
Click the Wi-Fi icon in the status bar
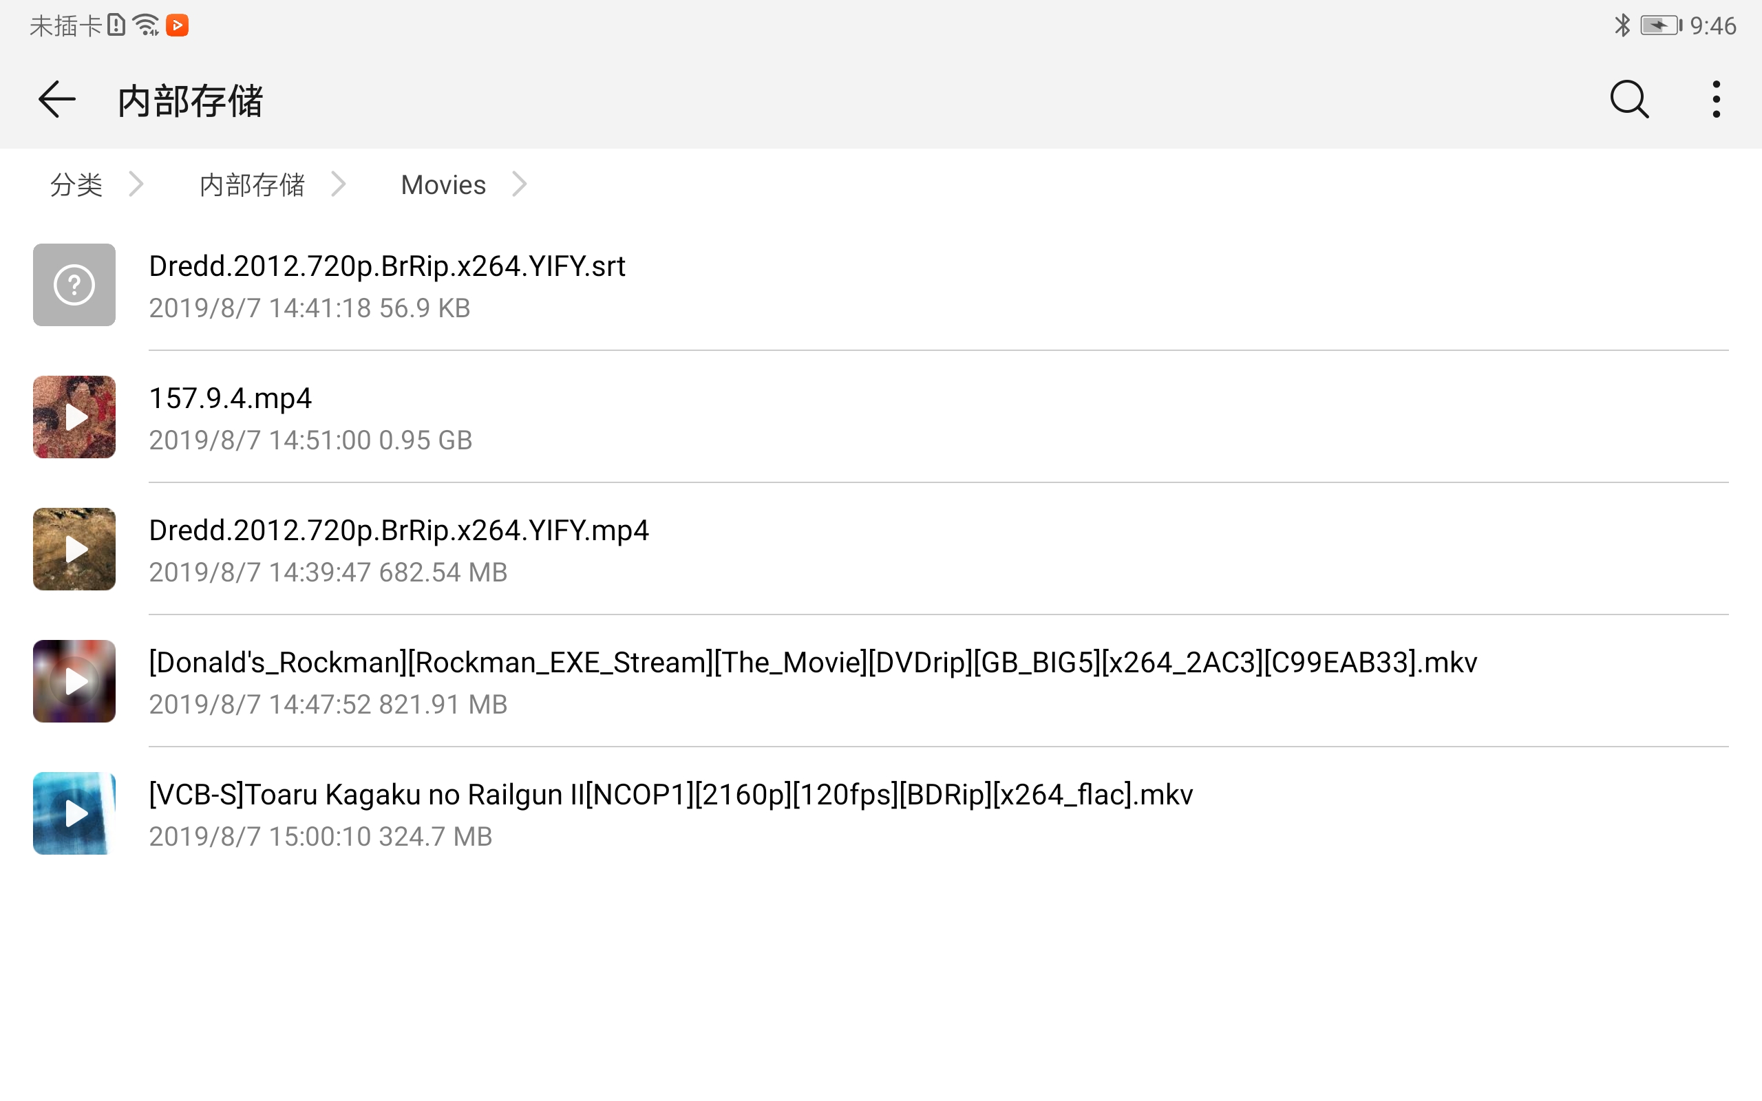tap(147, 24)
